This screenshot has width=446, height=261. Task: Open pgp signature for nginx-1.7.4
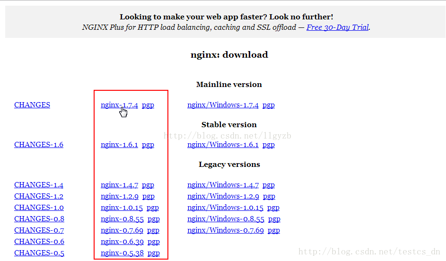click(148, 105)
